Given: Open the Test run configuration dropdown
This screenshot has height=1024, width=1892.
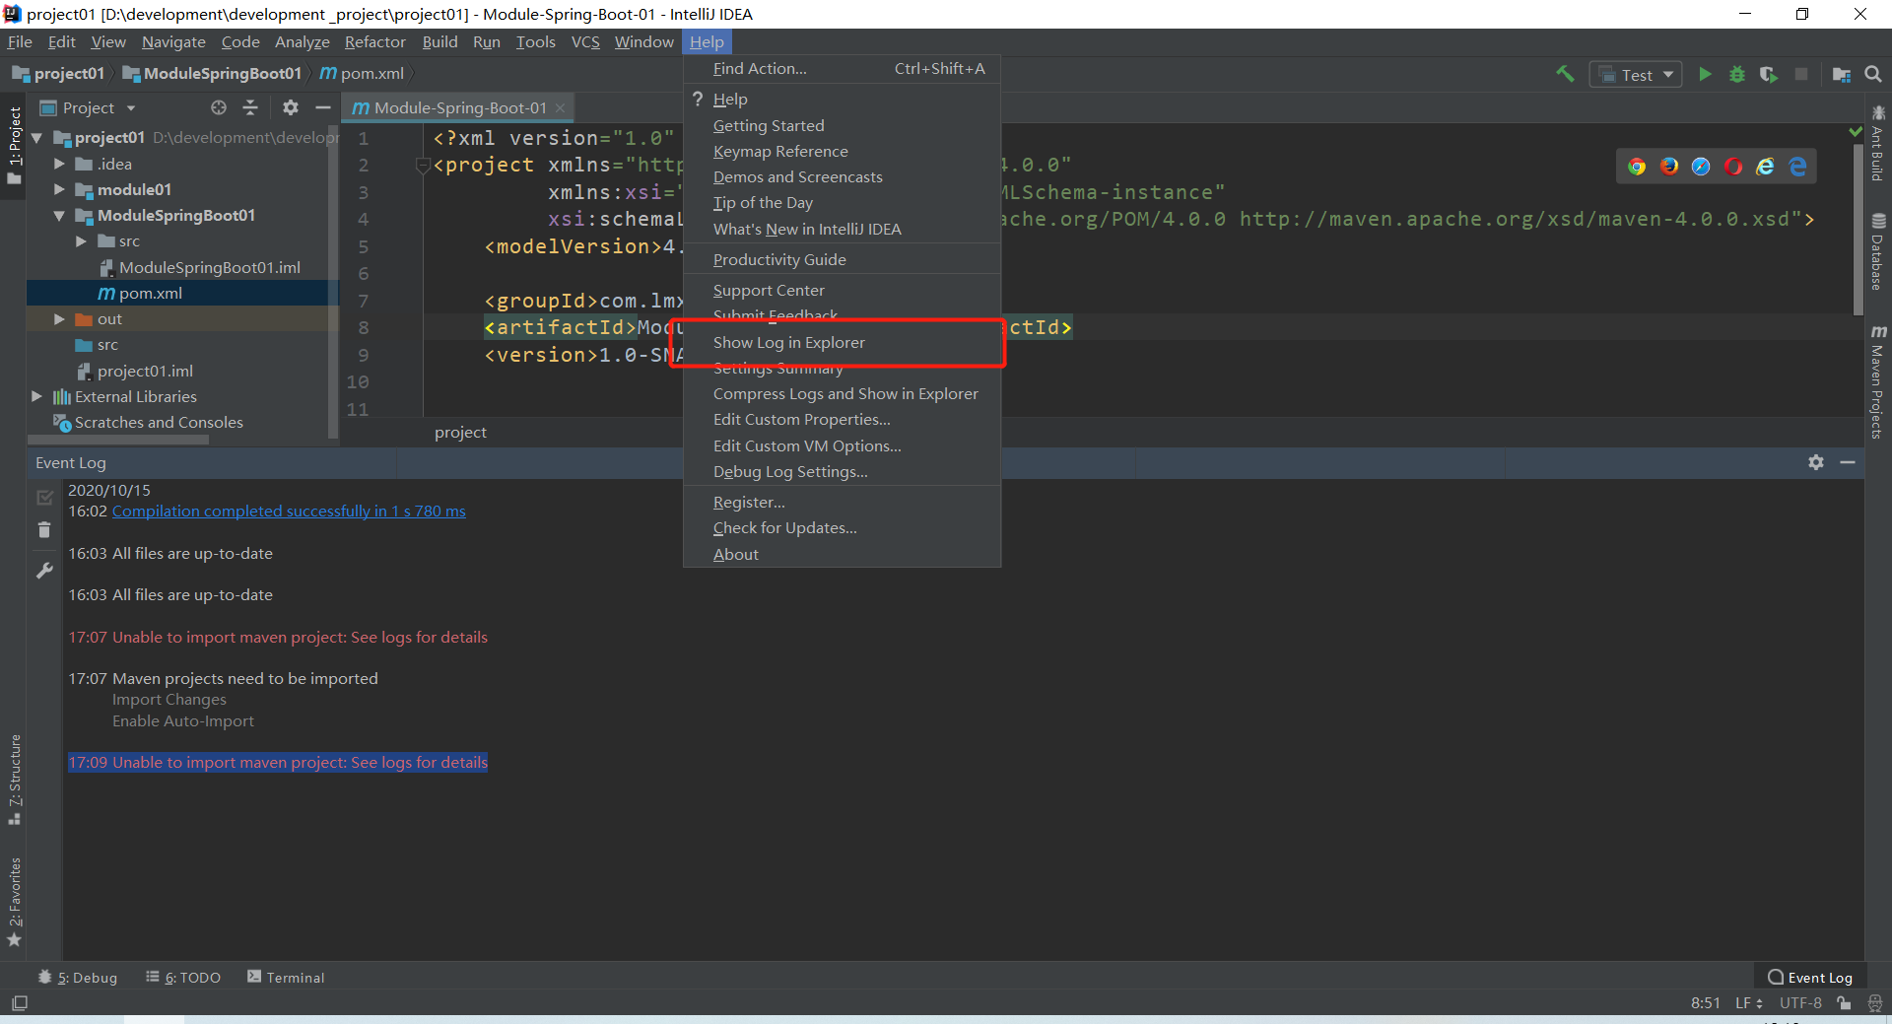Looking at the screenshot, I should [1636, 75].
